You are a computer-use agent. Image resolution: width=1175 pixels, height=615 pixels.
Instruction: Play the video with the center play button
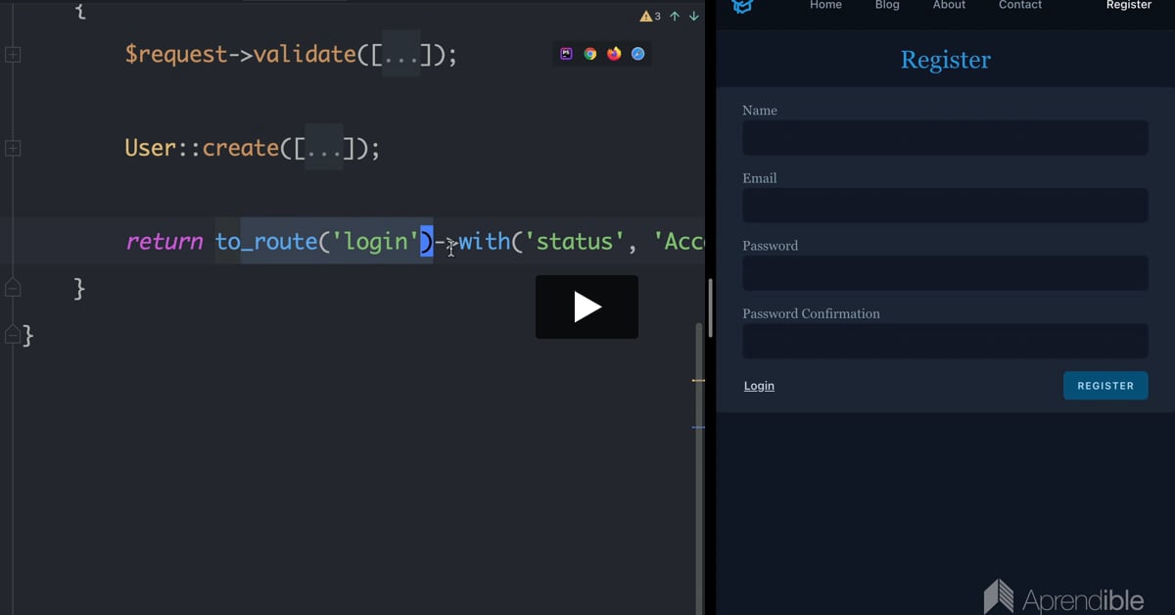[x=587, y=307]
